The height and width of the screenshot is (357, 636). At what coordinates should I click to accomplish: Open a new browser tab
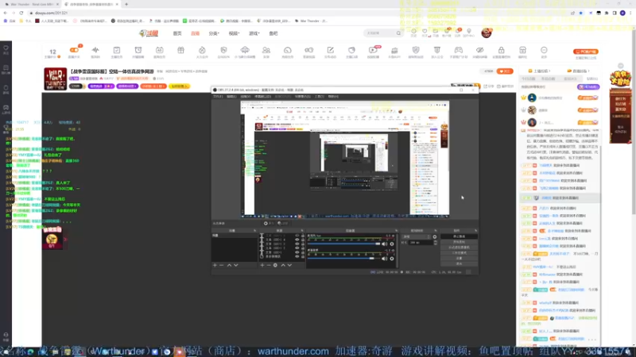pos(126,4)
